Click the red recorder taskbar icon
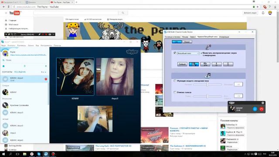Viewport: 279px width, 157px height. click(x=53, y=154)
